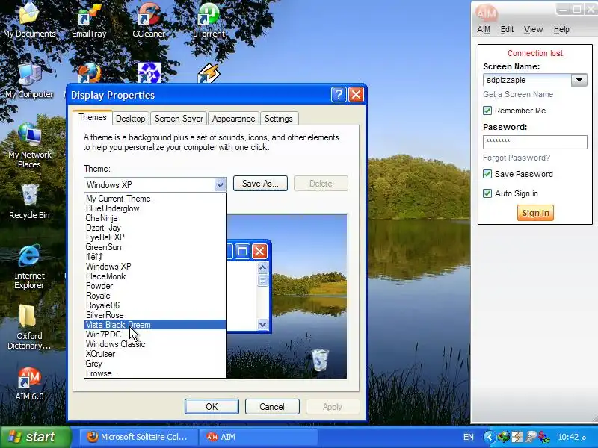The width and height of the screenshot is (598, 448).
Task: Open the View menu in AIM
Action: [533, 29]
